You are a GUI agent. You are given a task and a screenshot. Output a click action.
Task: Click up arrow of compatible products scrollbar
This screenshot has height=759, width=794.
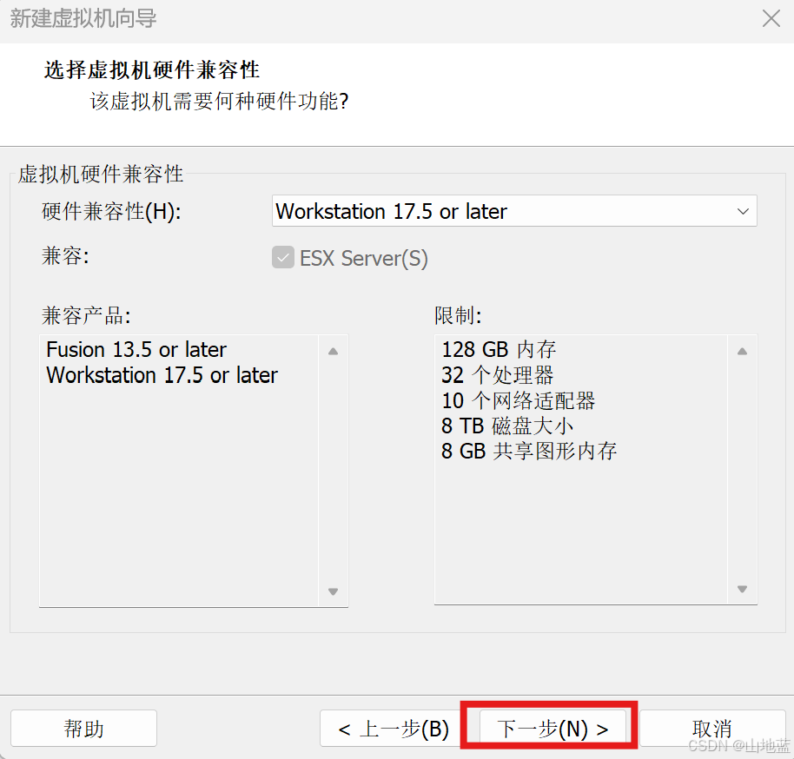(333, 352)
